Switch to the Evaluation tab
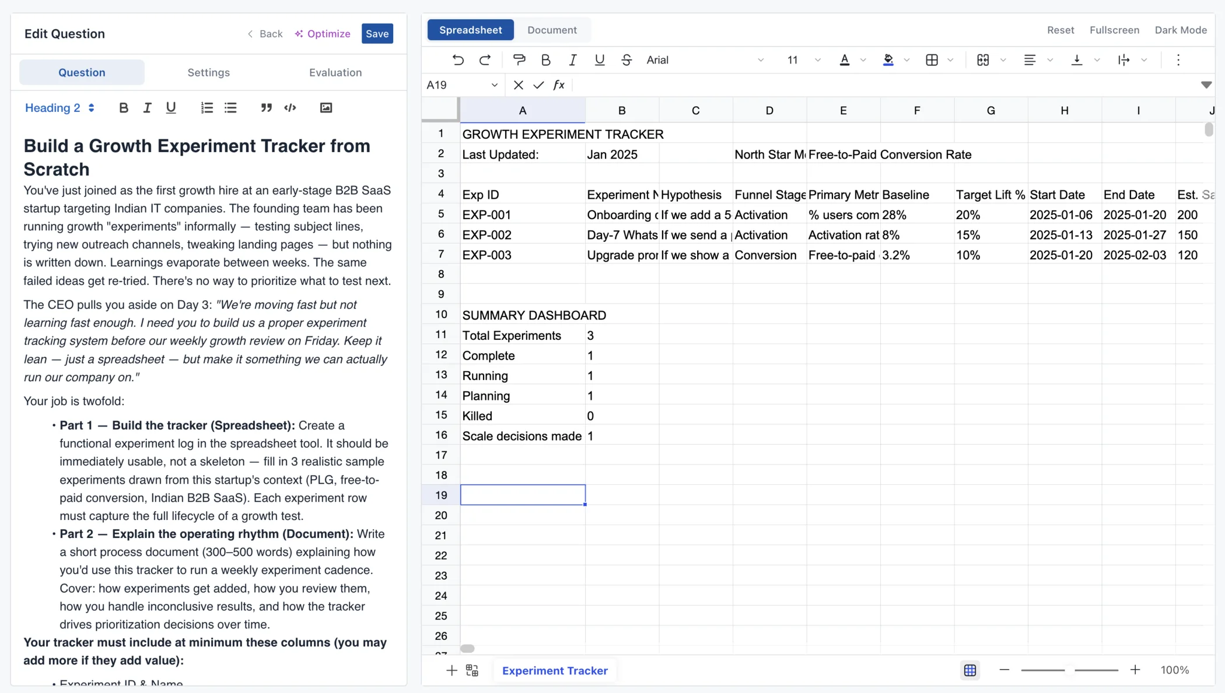Screen dimensions: 1225x693 click(335, 72)
